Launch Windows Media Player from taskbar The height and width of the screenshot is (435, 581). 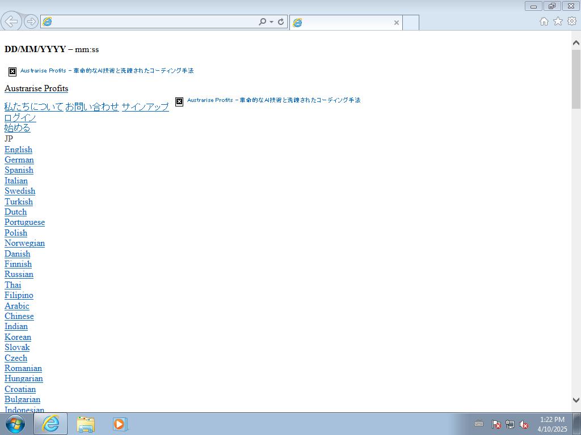pos(120,424)
